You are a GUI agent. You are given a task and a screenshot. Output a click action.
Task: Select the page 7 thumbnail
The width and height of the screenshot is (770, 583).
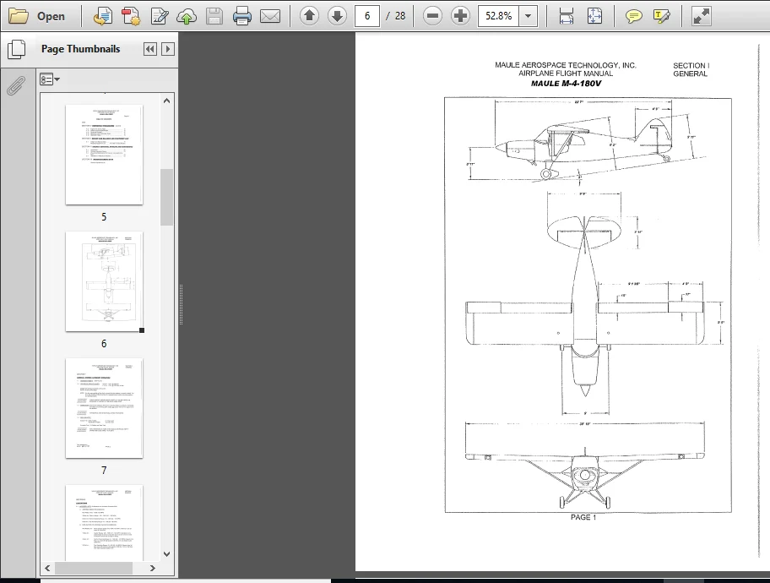(104, 408)
